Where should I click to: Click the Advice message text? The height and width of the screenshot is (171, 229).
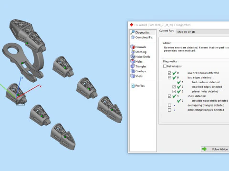coord(197,49)
